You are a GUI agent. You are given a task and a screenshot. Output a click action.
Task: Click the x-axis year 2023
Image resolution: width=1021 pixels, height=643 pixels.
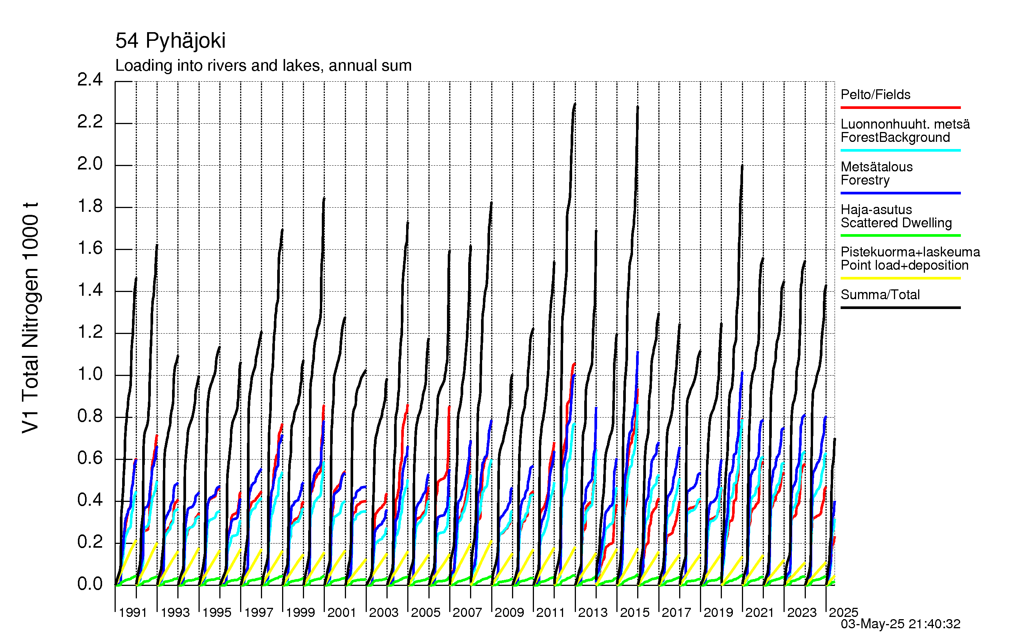pyautogui.click(x=802, y=612)
